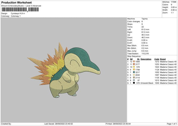Click the Stop Sequence section label
The width and height of the screenshot is (178, 126).
click(x=134, y=56)
